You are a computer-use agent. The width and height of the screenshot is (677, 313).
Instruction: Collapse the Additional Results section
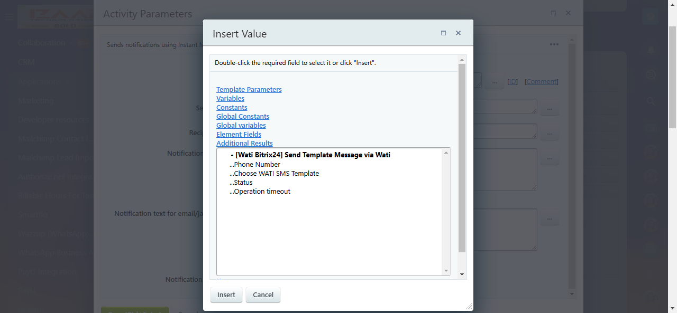click(x=244, y=144)
